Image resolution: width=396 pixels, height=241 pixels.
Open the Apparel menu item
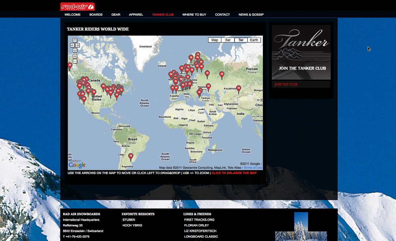[x=136, y=15]
